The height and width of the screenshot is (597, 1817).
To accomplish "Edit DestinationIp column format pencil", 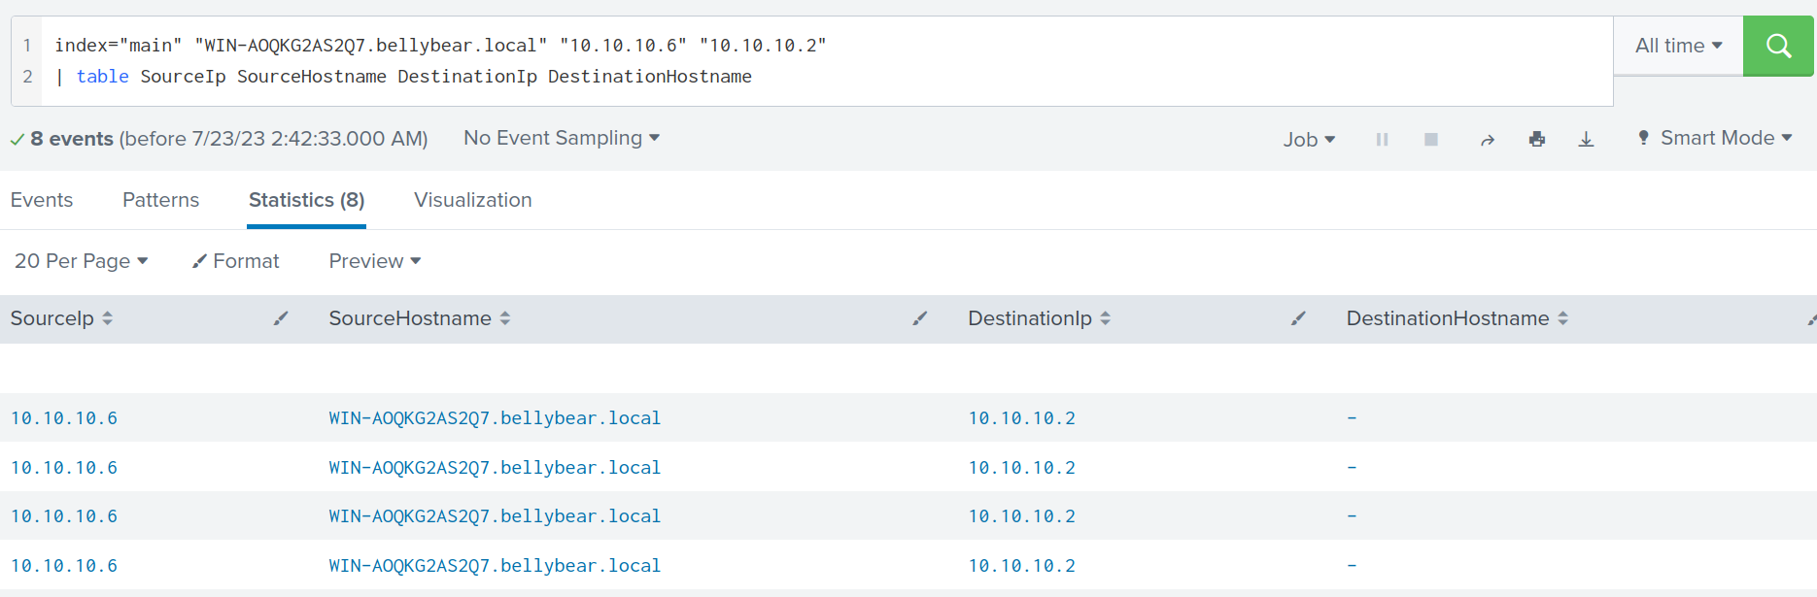I will click(1297, 318).
